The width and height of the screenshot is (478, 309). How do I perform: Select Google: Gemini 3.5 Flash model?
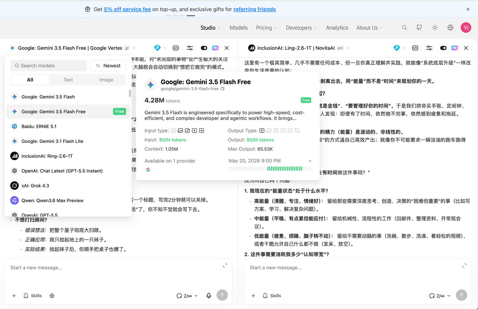point(68,97)
